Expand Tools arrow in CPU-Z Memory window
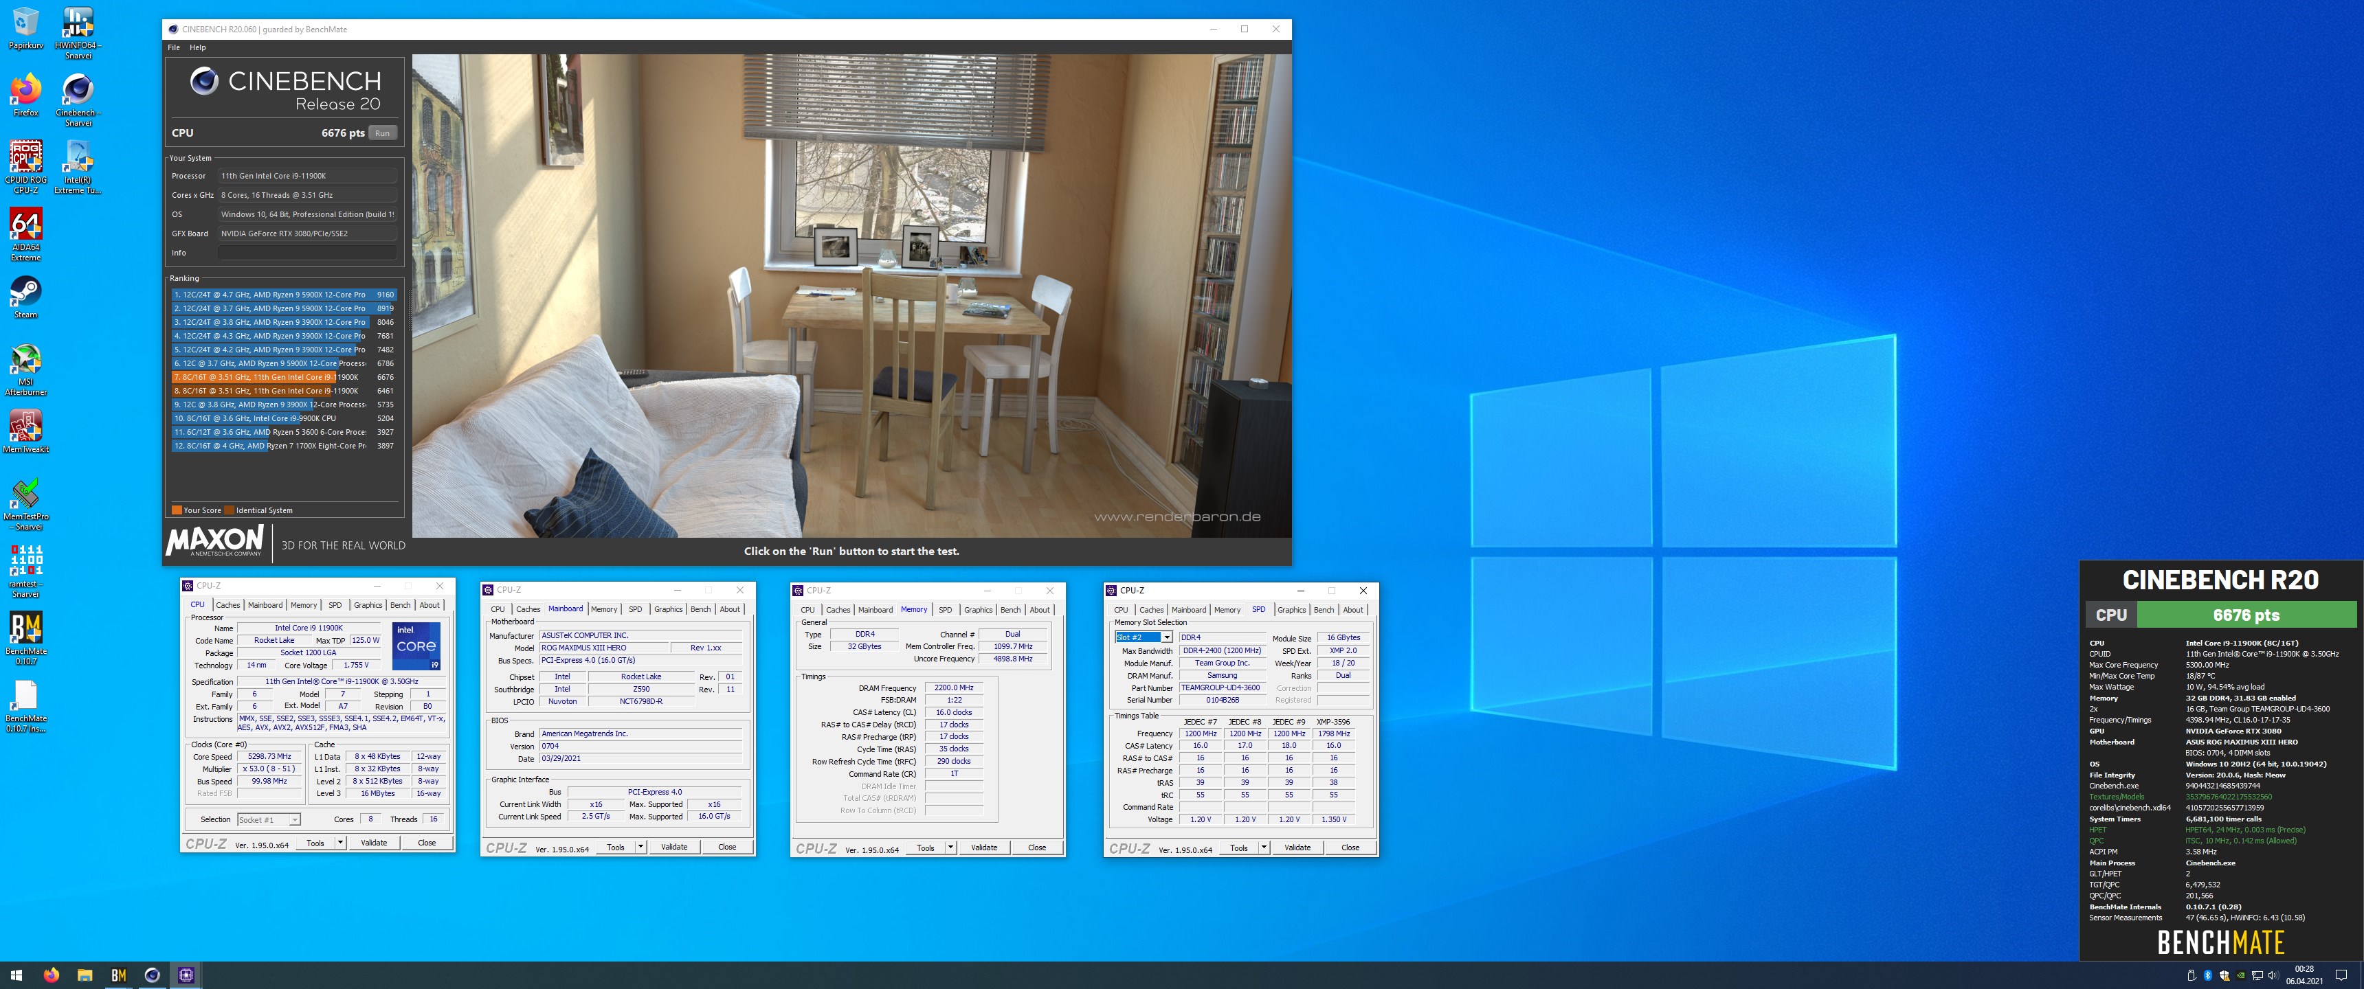Screen dimensions: 2364x989 tap(950, 848)
